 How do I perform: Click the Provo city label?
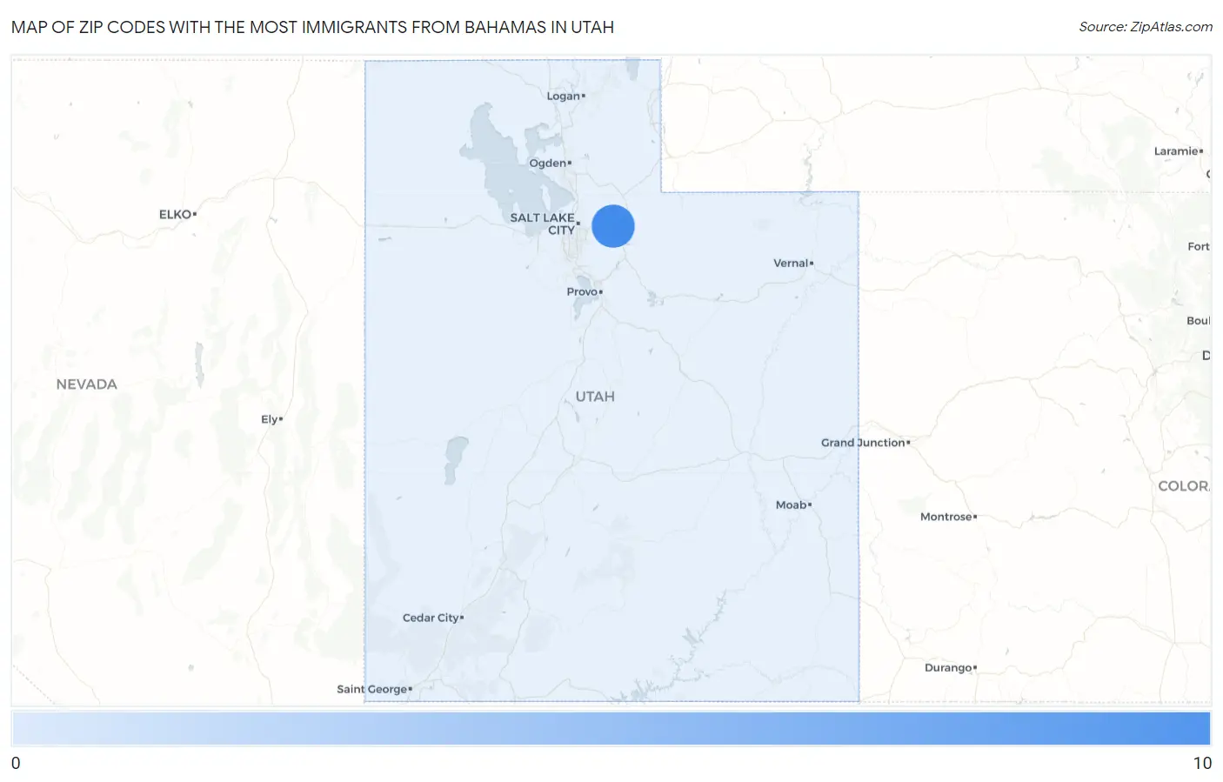tap(582, 291)
